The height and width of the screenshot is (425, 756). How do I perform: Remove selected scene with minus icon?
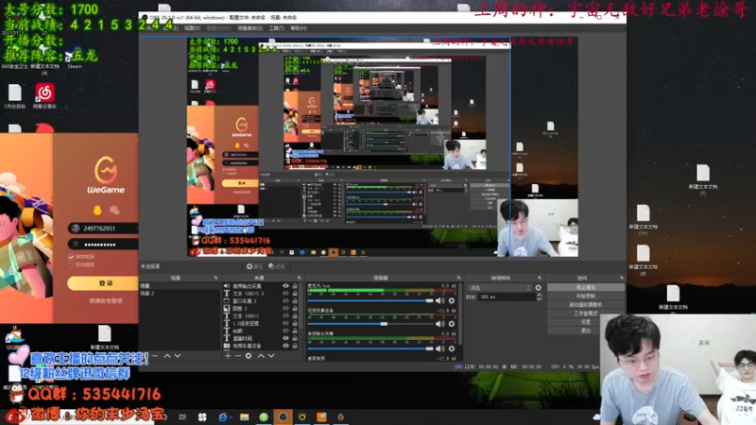pos(155,356)
